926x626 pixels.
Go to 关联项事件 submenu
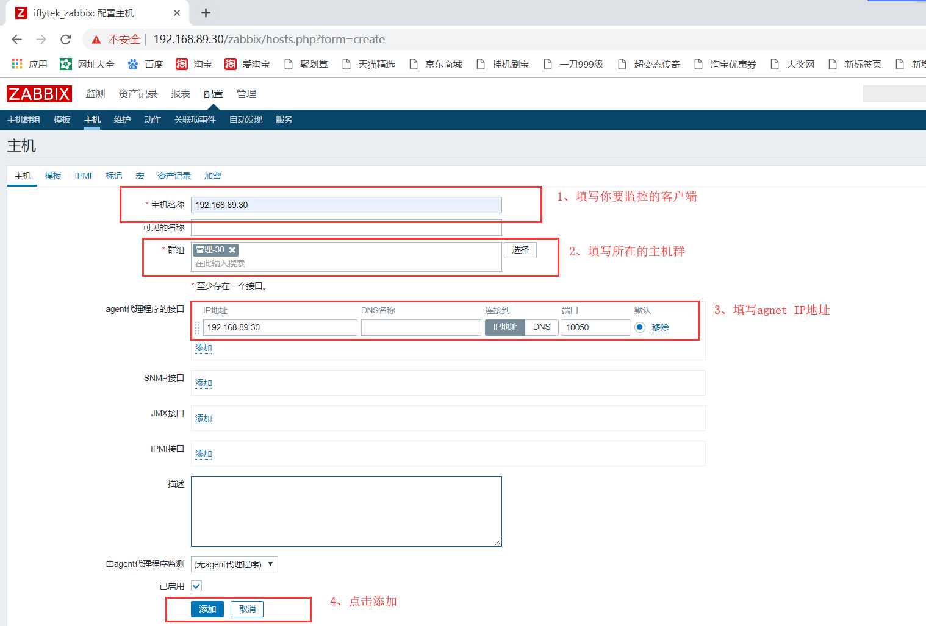(x=195, y=119)
